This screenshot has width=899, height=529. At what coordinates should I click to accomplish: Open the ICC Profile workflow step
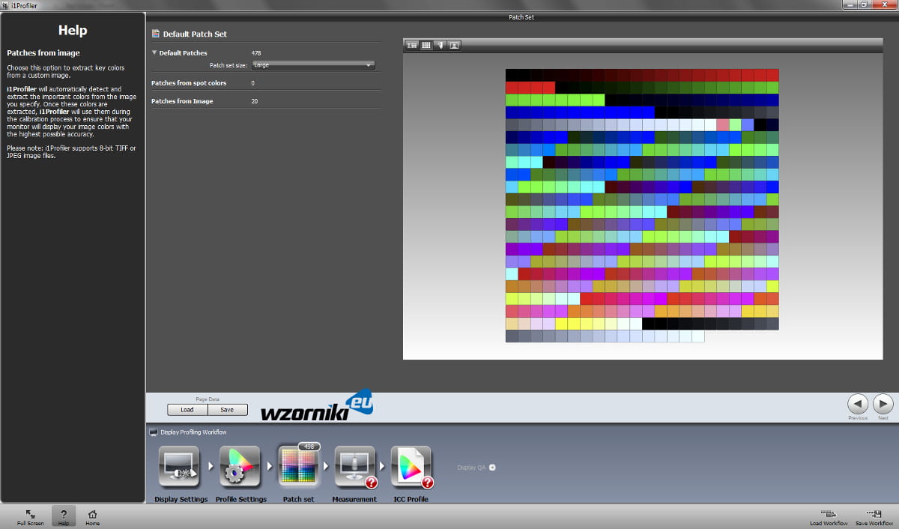click(x=411, y=468)
